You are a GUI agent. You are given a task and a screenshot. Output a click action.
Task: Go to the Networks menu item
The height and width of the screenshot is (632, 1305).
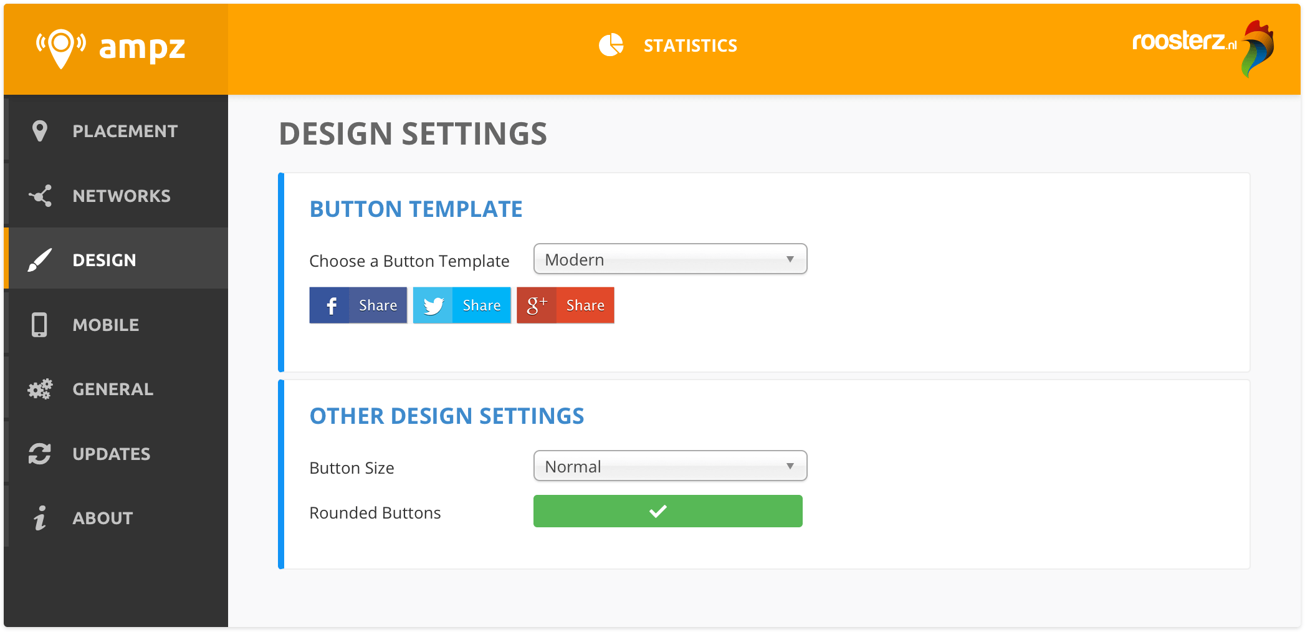[x=122, y=196]
